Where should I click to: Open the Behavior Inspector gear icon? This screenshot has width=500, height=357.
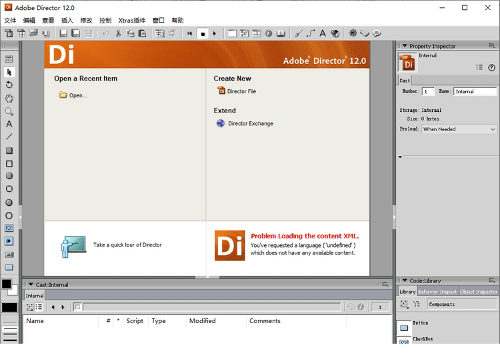coord(353,33)
